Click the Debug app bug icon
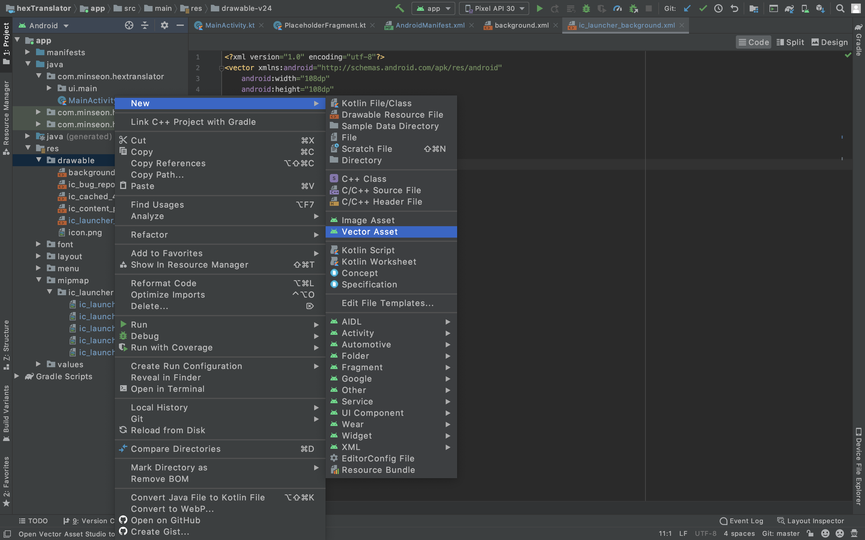 tap(586, 9)
